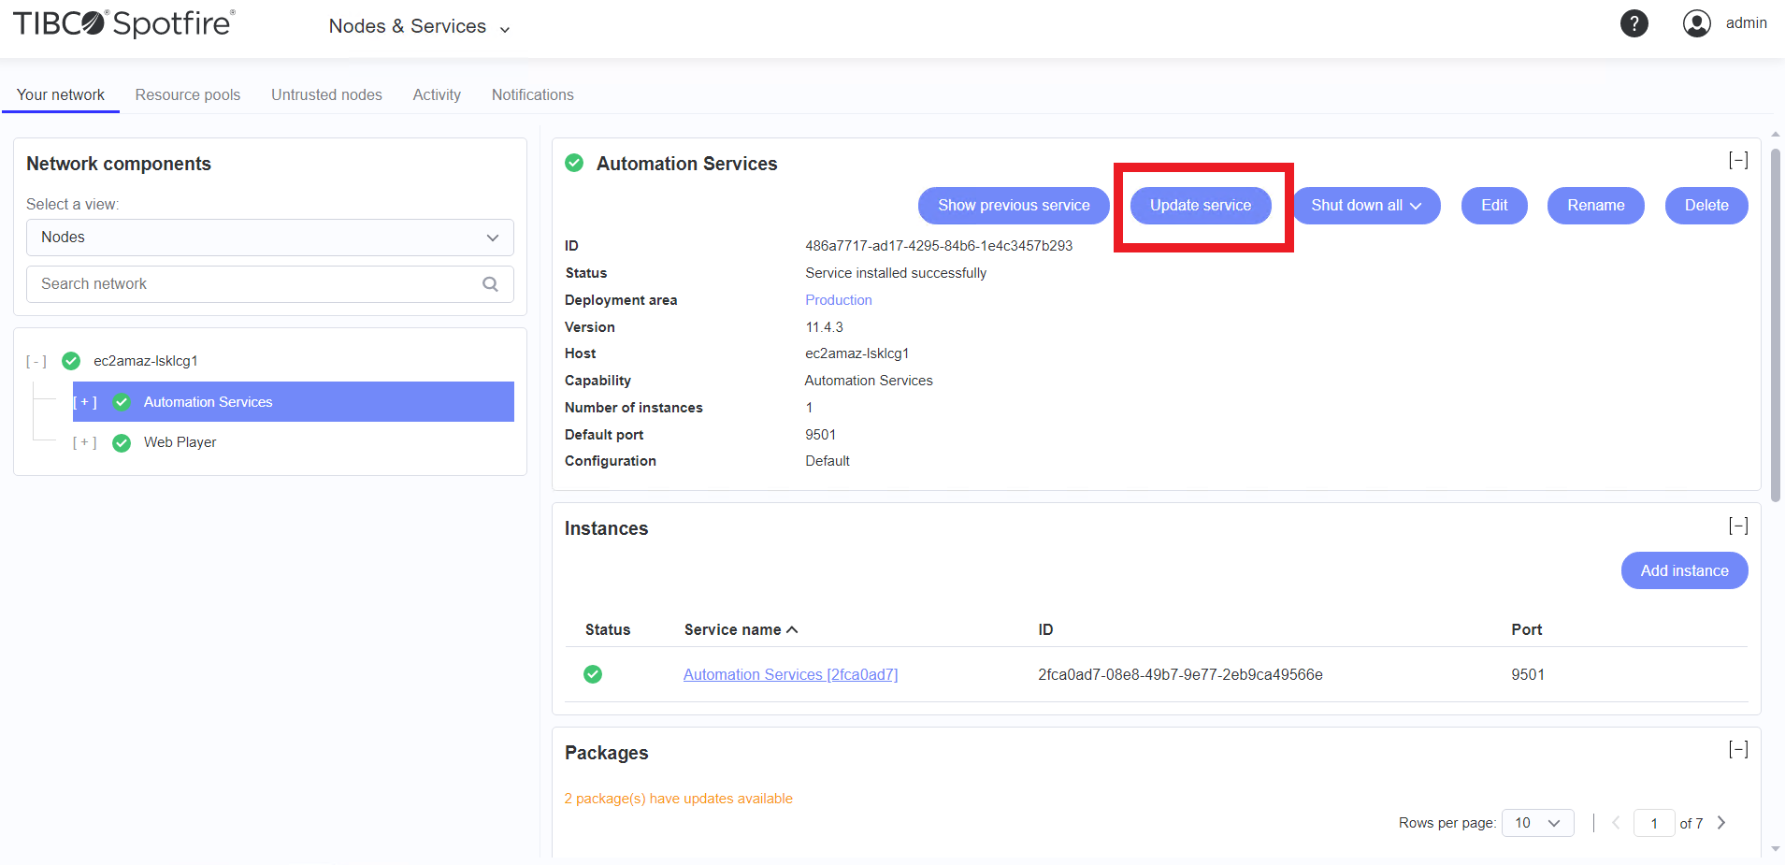This screenshot has height=865, width=1785.
Task: Collapse the Automation Services details panel
Action: (1737, 161)
